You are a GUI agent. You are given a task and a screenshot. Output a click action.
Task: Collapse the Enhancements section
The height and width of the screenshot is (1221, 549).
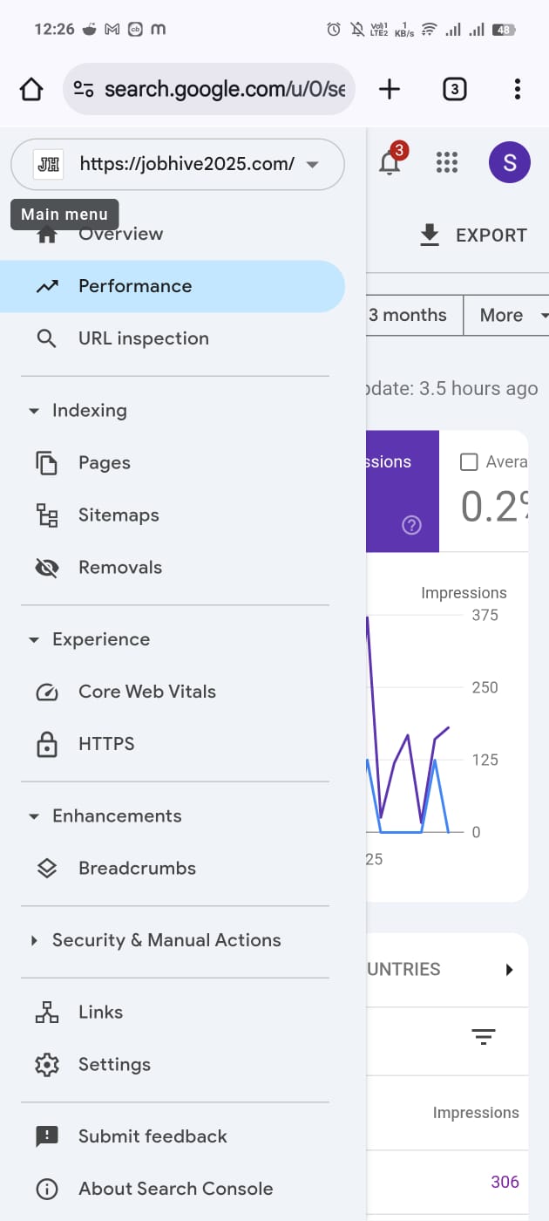pyautogui.click(x=105, y=816)
